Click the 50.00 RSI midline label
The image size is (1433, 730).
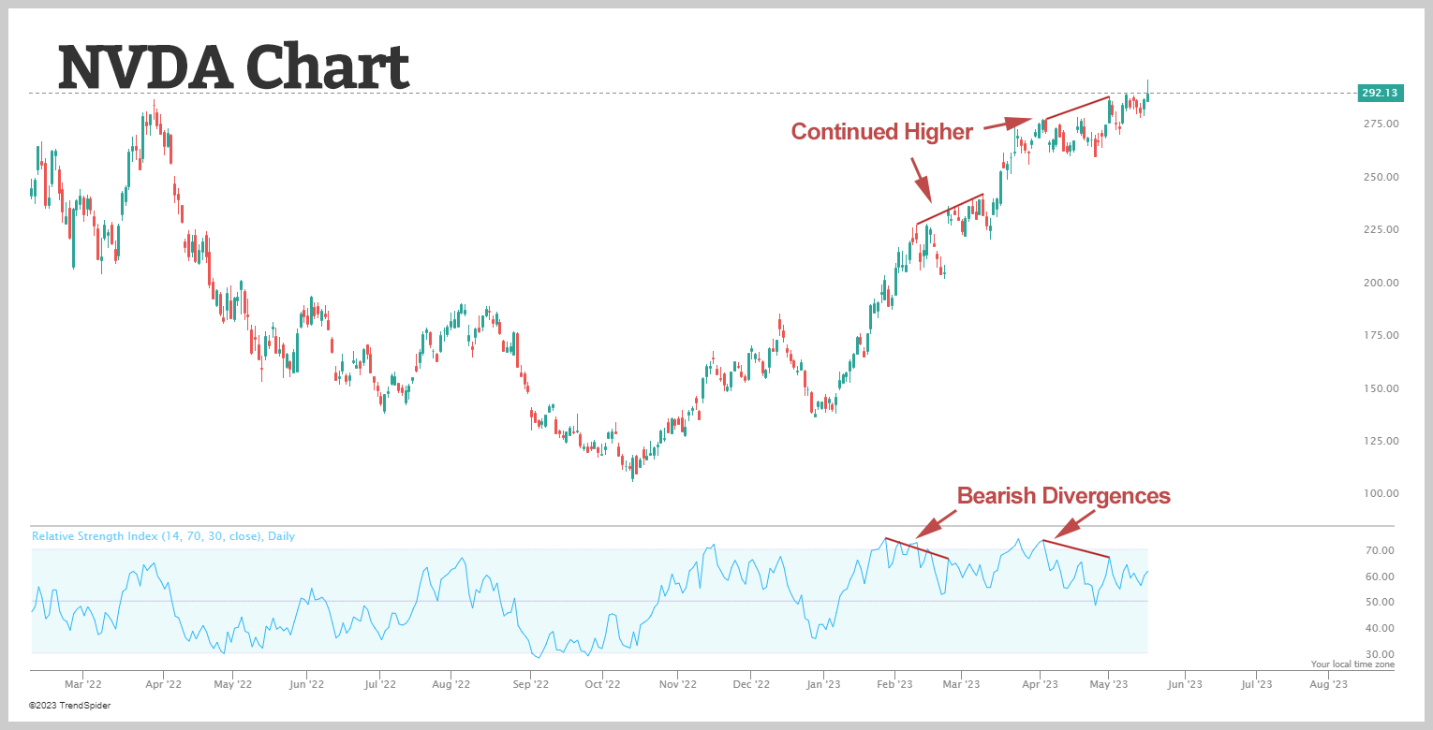[1382, 603]
